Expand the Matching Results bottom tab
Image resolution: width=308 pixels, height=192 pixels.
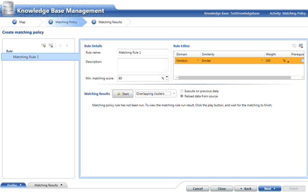pos(48,185)
